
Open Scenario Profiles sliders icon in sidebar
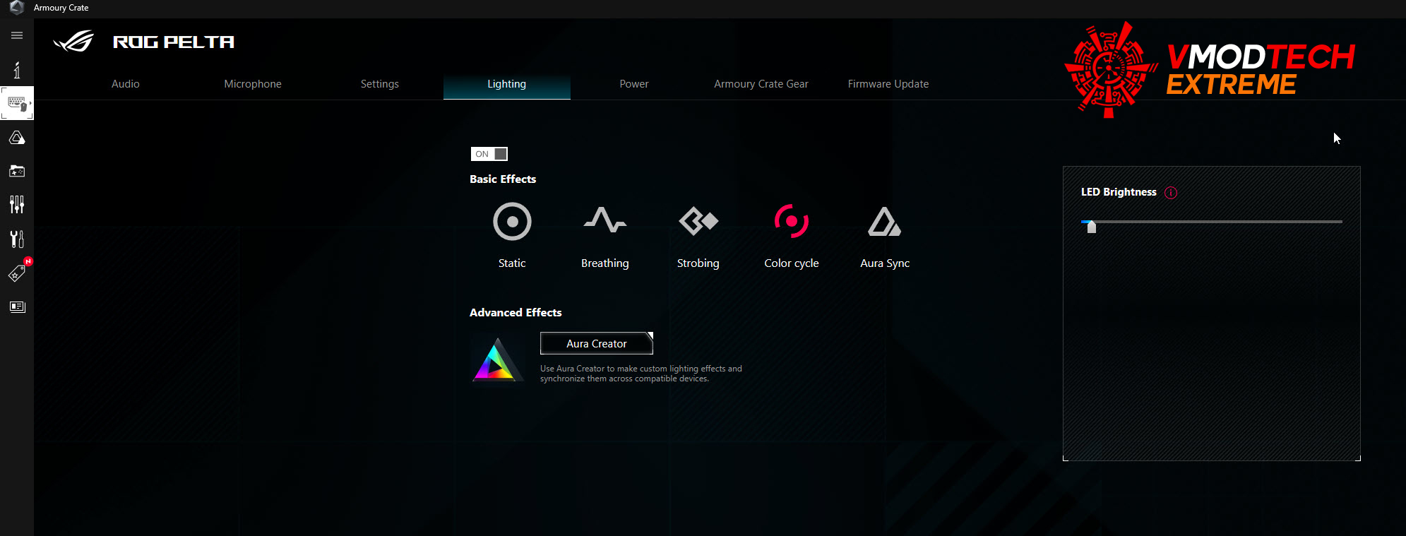tap(17, 205)
